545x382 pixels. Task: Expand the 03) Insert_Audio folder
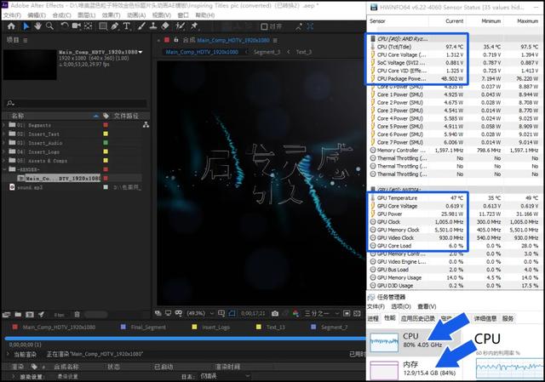pyautogui.click(x=4, y=143)
